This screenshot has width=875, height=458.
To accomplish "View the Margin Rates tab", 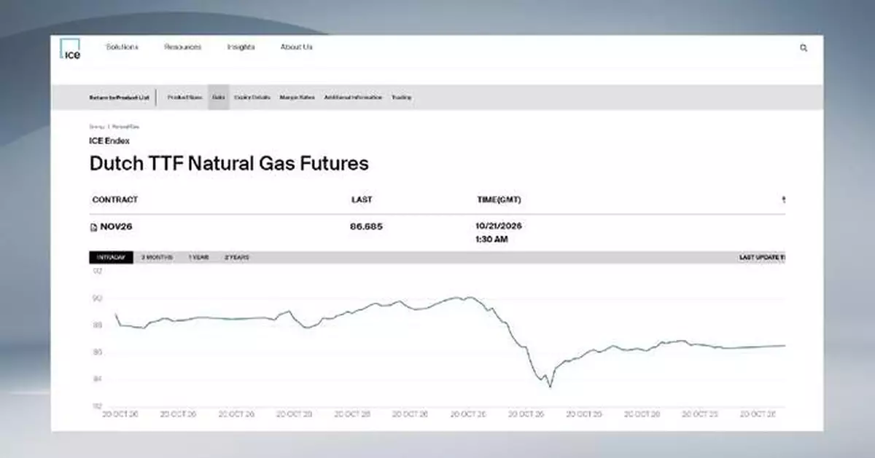I will (x=297, y=98).
